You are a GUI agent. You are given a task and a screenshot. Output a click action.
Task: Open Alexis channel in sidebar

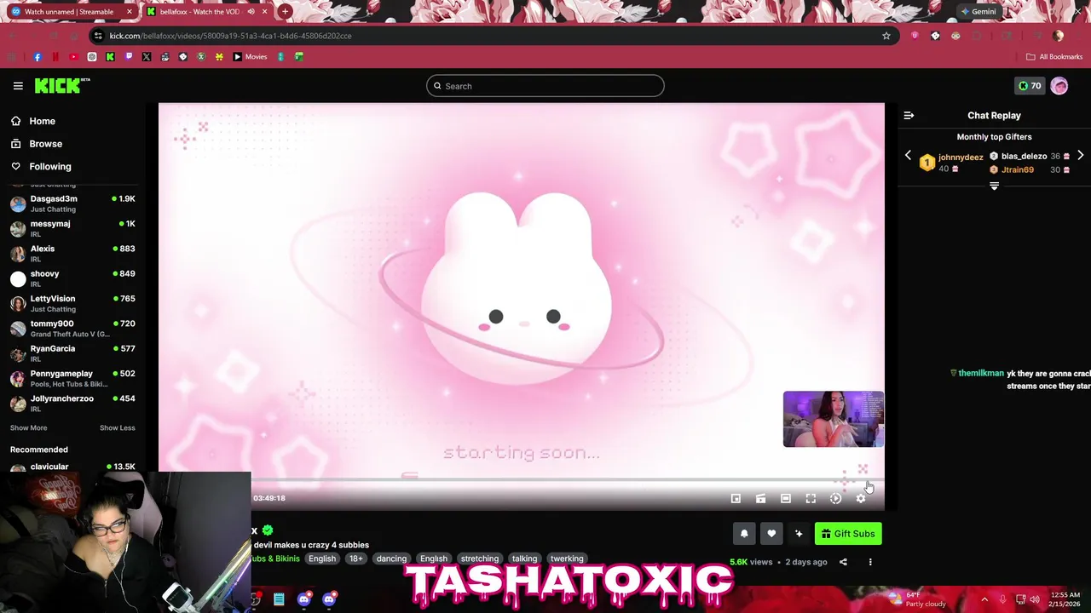coord(72,254)
